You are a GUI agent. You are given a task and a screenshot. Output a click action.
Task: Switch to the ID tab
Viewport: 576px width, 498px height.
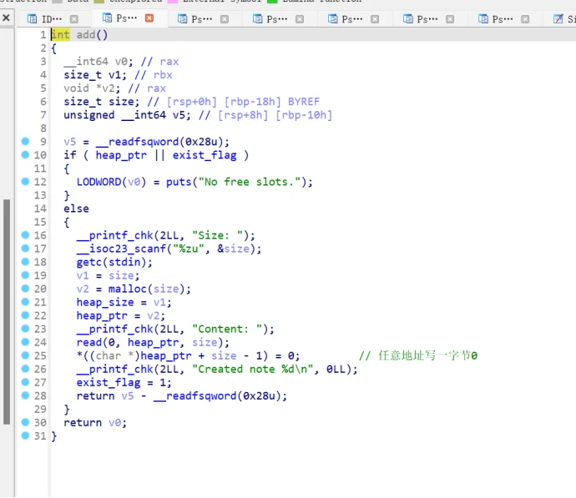click(x=51, y=18)
